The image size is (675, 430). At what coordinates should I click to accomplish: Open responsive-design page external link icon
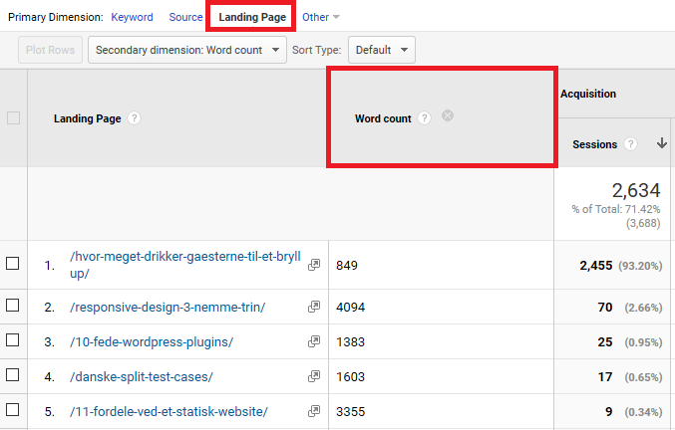click(314, 308)
